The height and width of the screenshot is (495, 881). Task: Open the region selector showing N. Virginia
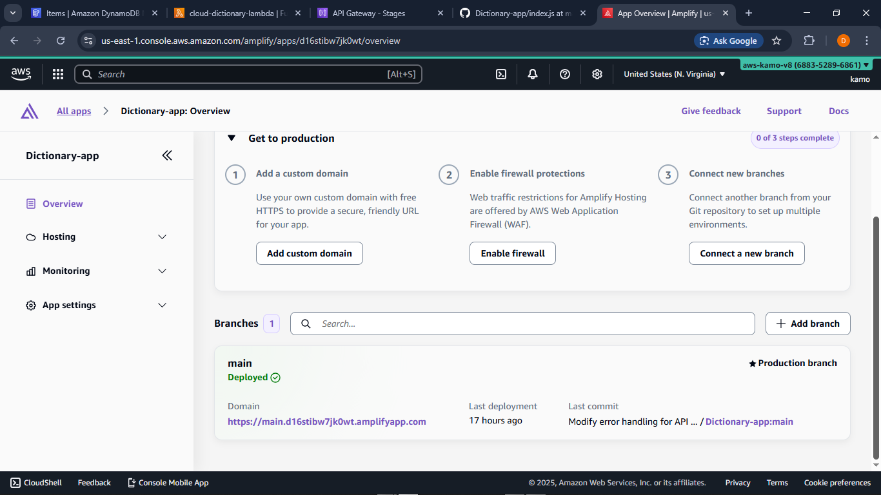pyautogui.click(x=673, y=73)
